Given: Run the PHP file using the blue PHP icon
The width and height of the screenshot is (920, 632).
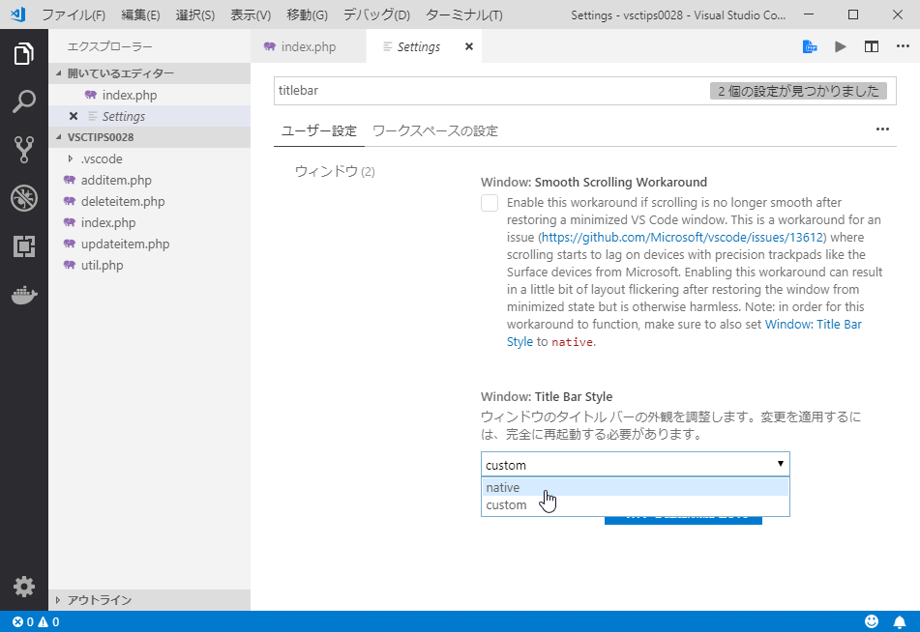Looking at the screenshot, I should [x=811, y=45].
